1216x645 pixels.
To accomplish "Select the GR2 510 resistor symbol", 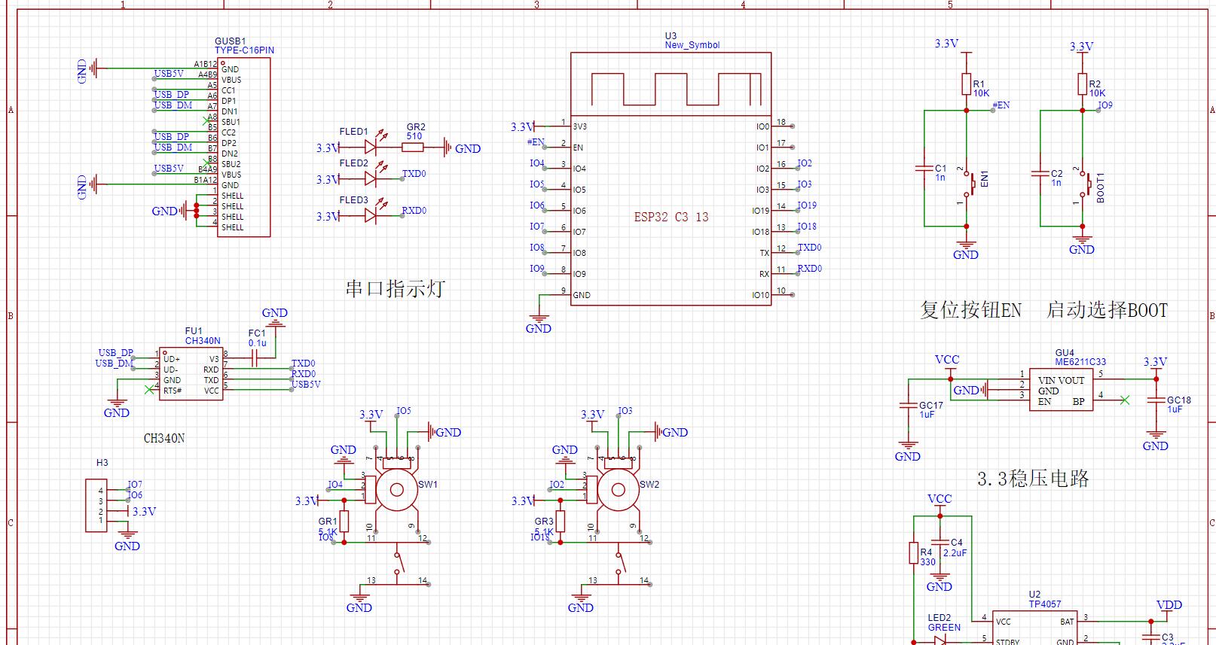I will click(x=413, y=148).
